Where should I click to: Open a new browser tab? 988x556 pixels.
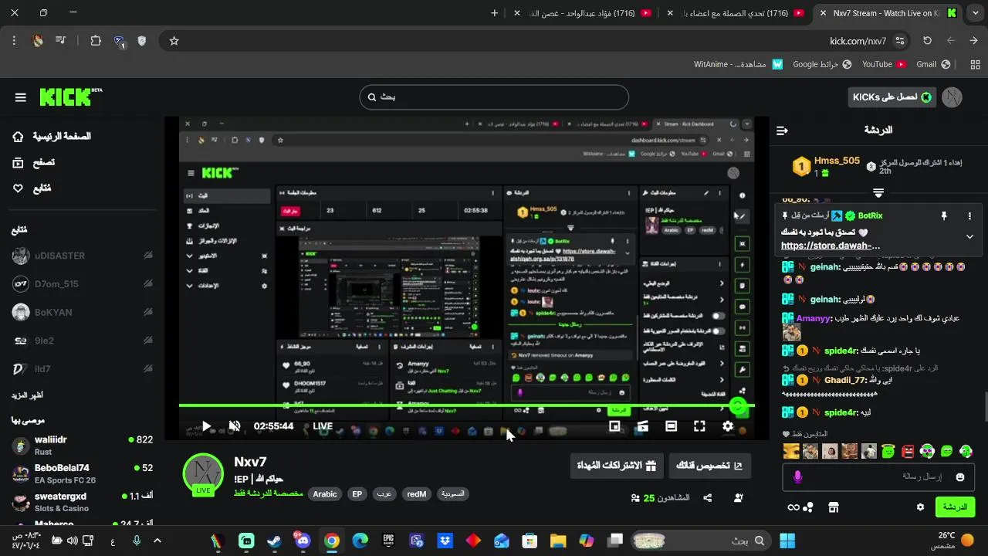[x=495, y=13]
